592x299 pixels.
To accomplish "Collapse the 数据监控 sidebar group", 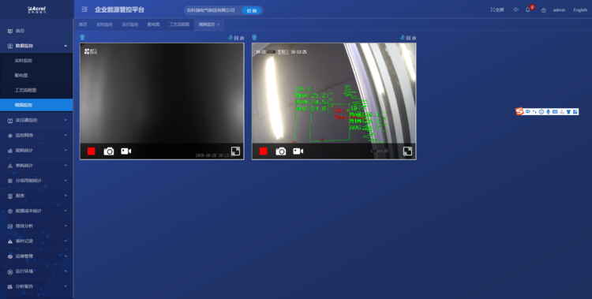I will click(36, 46).
